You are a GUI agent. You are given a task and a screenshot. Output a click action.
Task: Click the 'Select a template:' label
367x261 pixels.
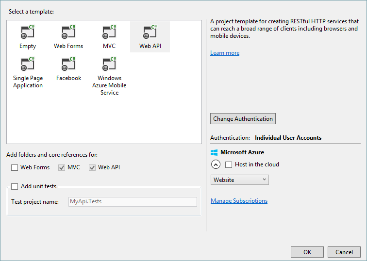tap(31, 12)
